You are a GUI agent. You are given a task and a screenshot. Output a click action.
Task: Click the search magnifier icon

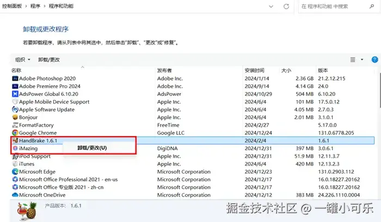coord(372,7)
